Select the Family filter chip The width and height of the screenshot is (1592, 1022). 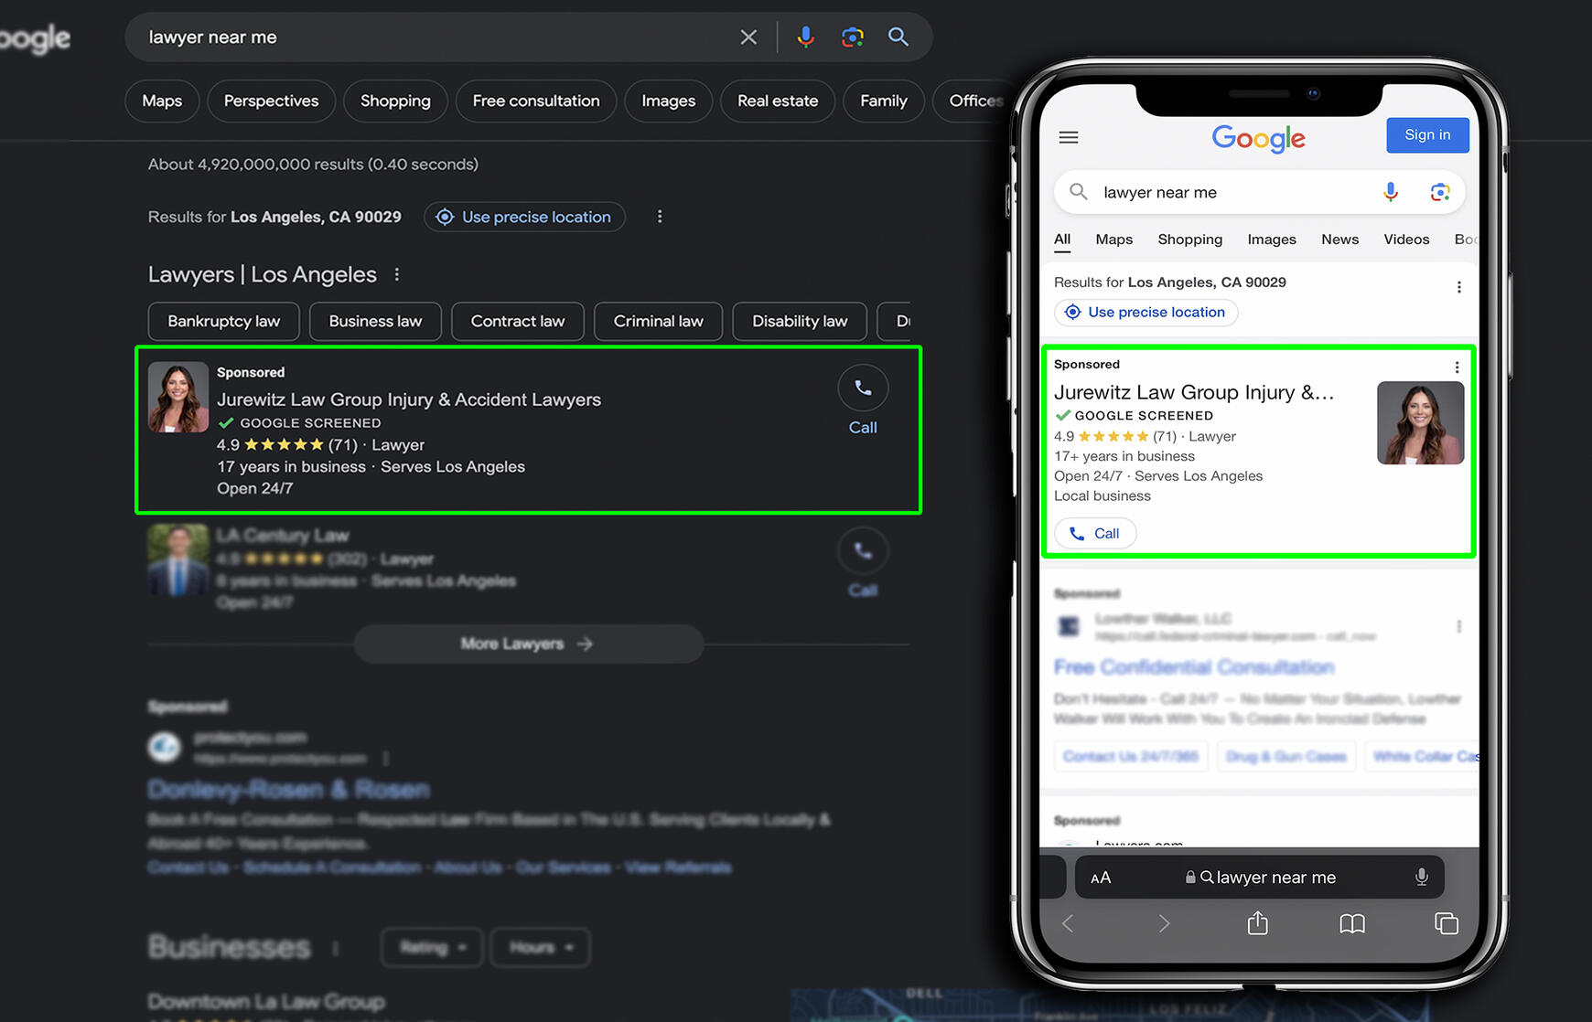pyautogui.click(x=883, y=101)
